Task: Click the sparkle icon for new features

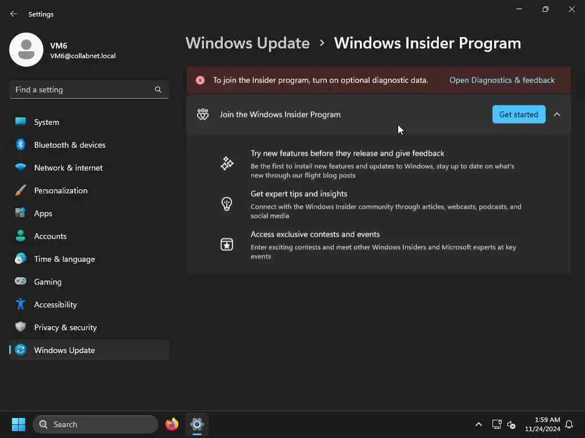Action: coord(227,164)
